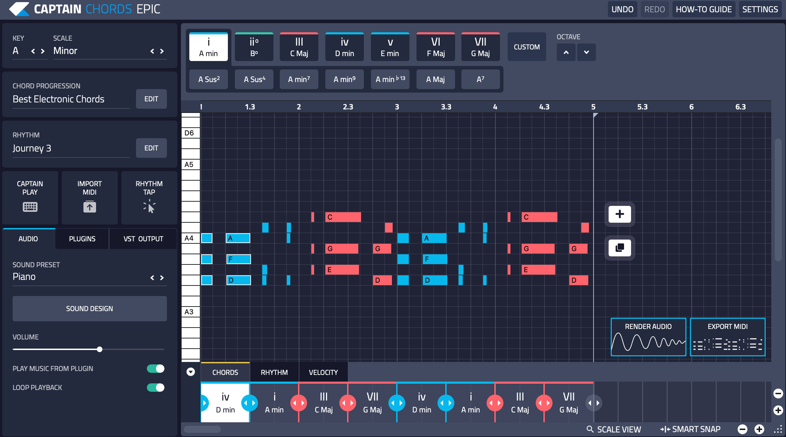The height and width of the screenshot is (437, 786).
Task: Render audio waveform export
Action: click(x=648, y=337)
